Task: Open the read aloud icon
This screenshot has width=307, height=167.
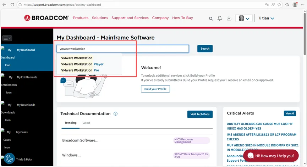Action: tap(273, 5)
